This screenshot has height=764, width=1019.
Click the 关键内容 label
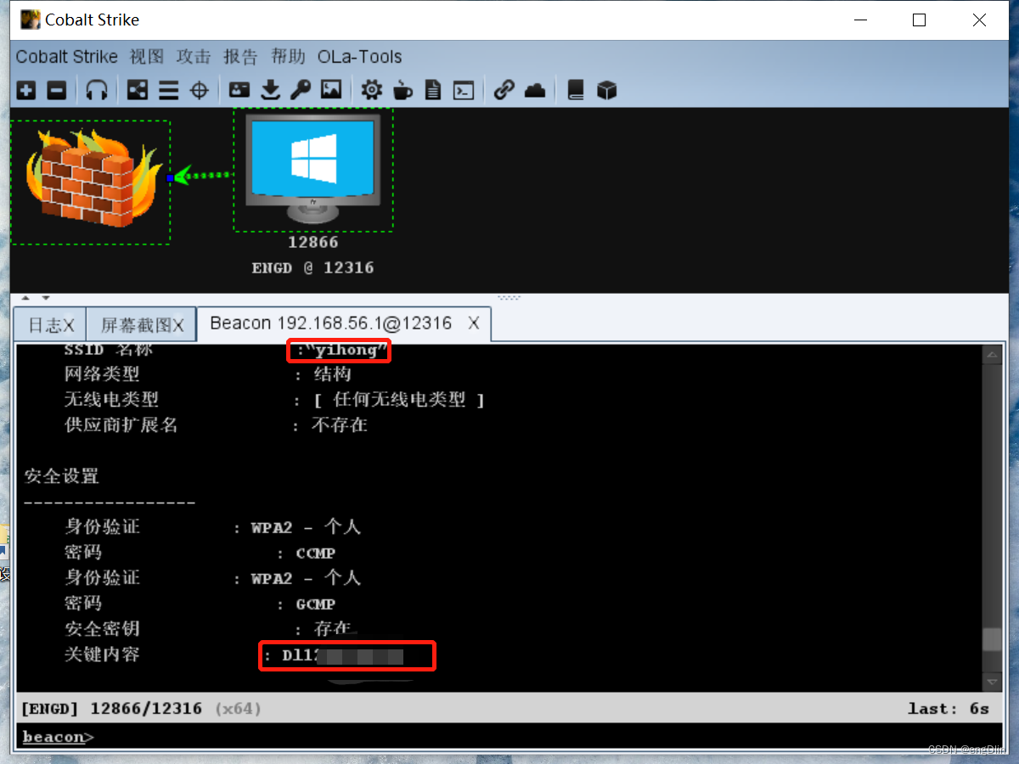click(102, 654)
